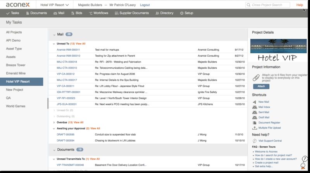The height and width of the screenshot is (173, 310).
Task: Click the Aconex logo
Action: click(18, 5)
